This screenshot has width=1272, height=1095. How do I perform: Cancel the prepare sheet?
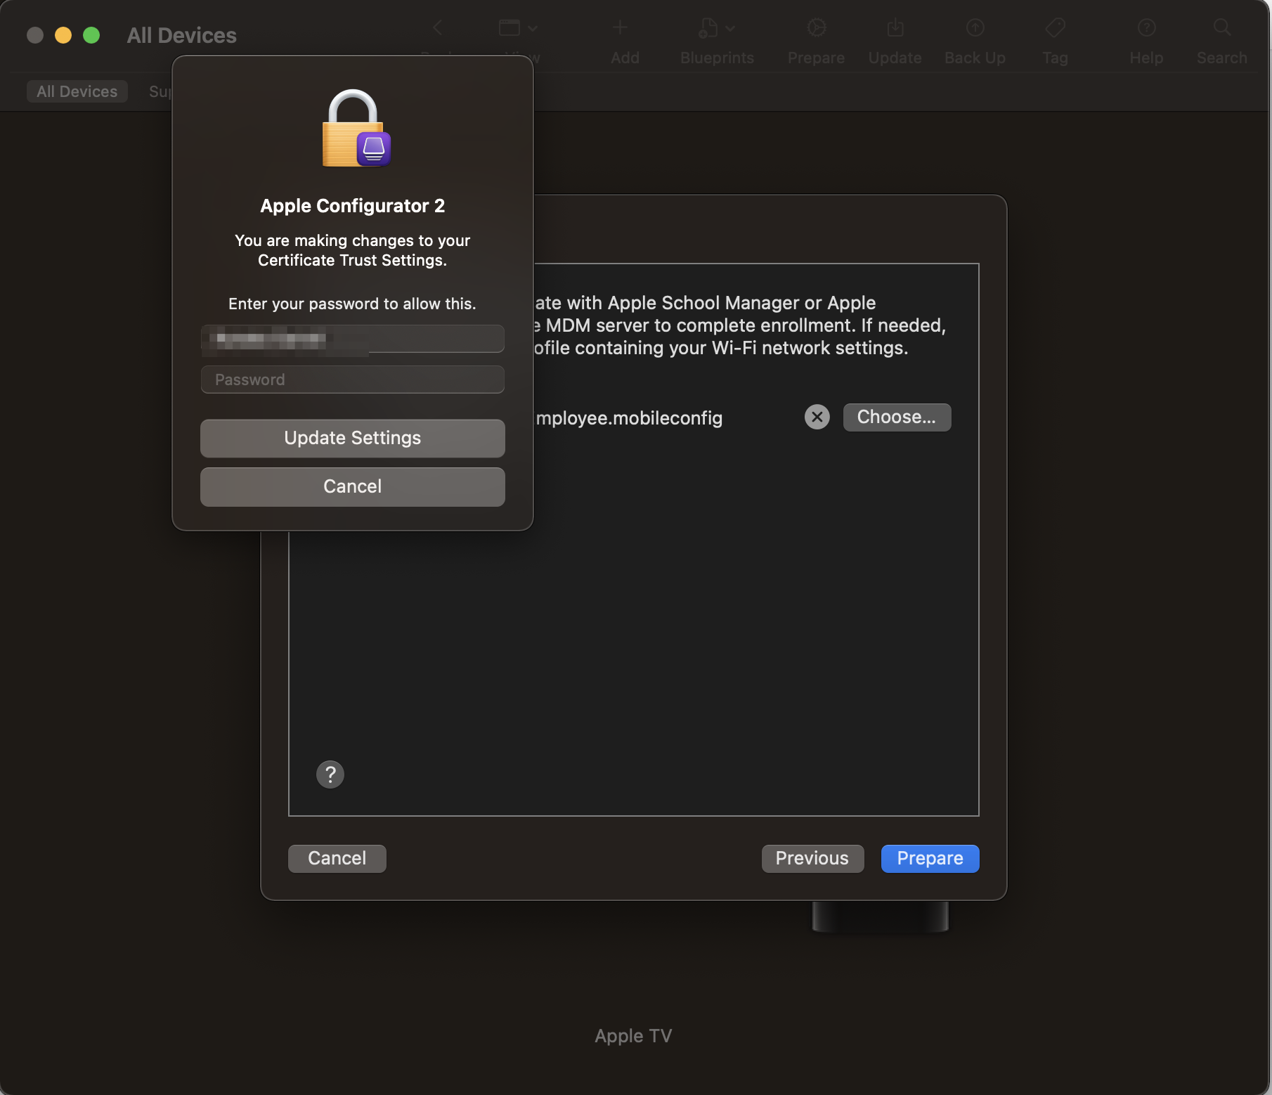pos(337,859)
